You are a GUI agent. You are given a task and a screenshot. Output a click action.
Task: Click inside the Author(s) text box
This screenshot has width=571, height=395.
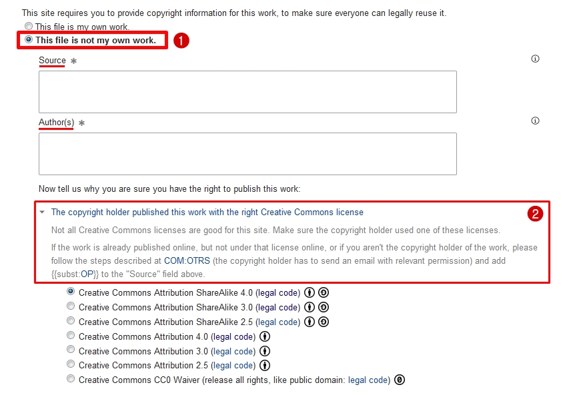tap(247, 153)
